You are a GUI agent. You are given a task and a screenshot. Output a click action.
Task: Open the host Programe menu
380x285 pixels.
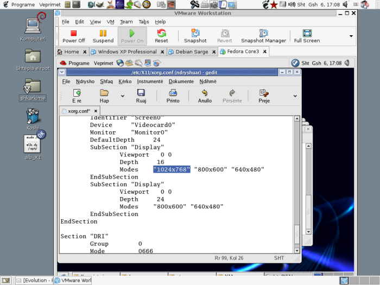23,4
